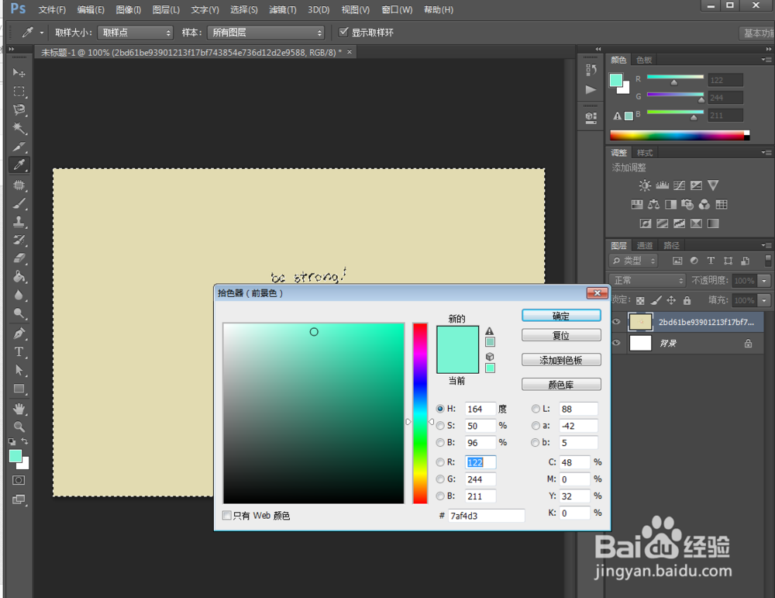Enable 只有 Web 颜色 checkbox

pos(227,516)
